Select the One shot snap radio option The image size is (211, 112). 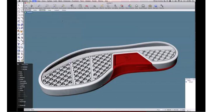[x=21, y=69]
